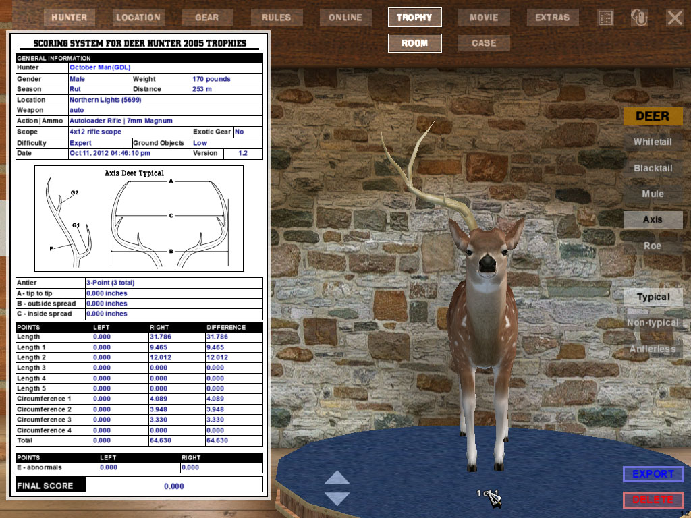Select the Room view button
This screenshot has height=518, width=691.
pos(414,43)
